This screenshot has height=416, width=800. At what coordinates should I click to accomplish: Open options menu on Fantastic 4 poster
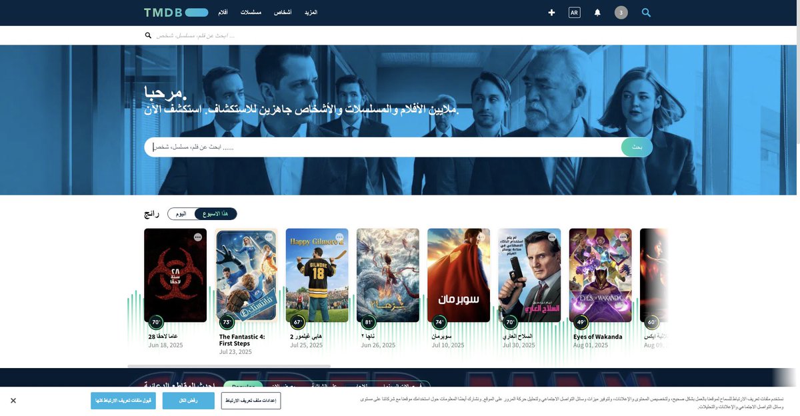tap(269, 237)
